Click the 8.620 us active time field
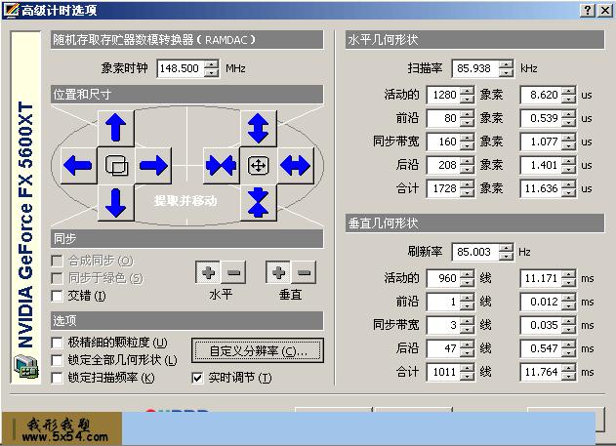The image size is (616, 446). click(x=542, y=95)
